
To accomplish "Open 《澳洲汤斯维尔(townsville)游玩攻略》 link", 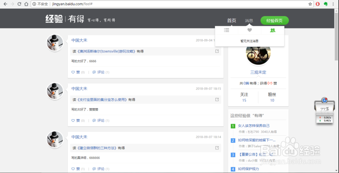I will point(106,52).
